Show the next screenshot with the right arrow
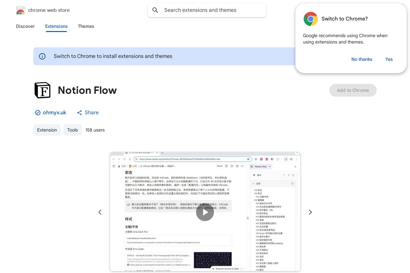This screenshot has width=410, height=273. point(310,212)
